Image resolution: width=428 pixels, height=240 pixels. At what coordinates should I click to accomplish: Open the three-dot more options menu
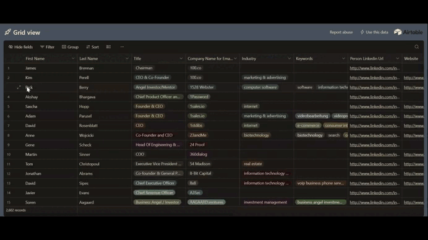tap(122, 47)
